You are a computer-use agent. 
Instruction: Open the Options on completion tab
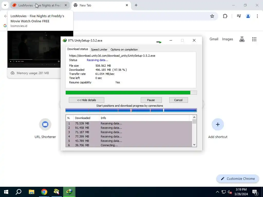[x=124, y=50]
